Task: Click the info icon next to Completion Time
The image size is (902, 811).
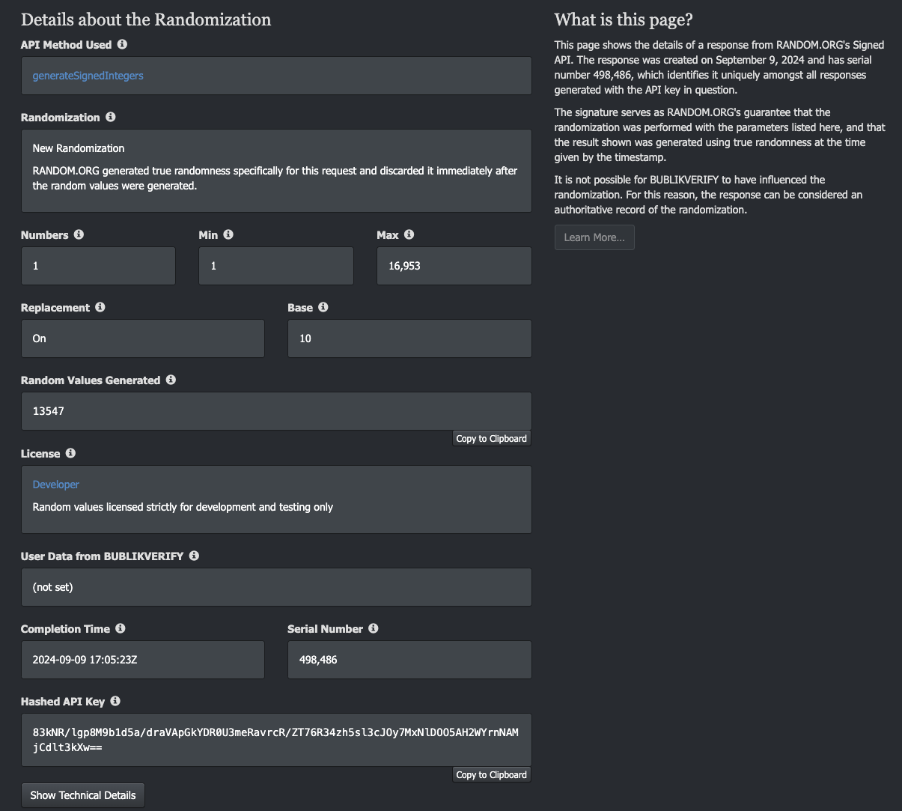Action: [121, 628]
